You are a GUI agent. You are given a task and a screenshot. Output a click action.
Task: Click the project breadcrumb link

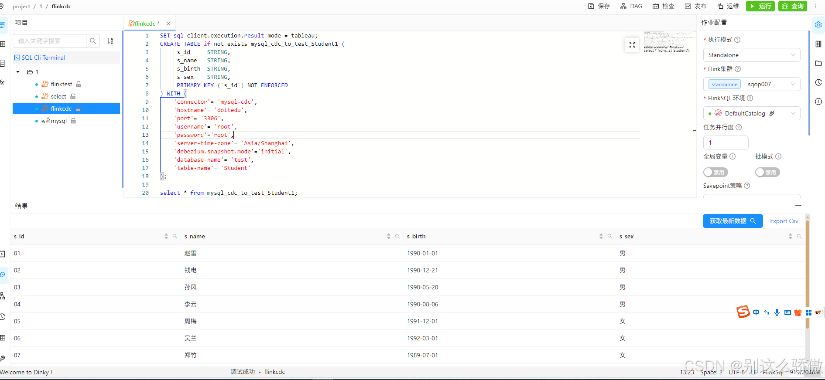21,7
